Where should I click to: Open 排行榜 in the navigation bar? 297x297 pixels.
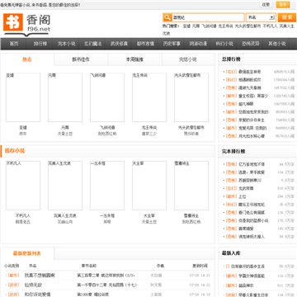[40, 44]
